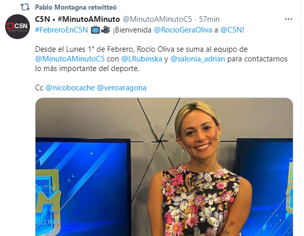Viewport: 304px width, 236px height.
Task: Open Pablo Montagna retwitteó link
Action: coord(76,8)
